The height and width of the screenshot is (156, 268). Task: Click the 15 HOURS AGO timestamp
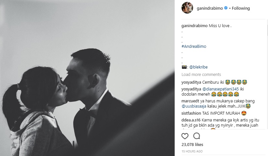192,151
